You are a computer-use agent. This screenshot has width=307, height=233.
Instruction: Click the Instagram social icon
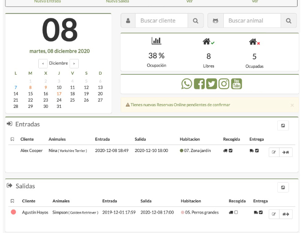click(x=224, y=84)
